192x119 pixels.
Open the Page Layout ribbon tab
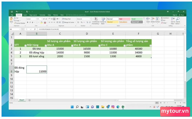(x=33, y=15)
